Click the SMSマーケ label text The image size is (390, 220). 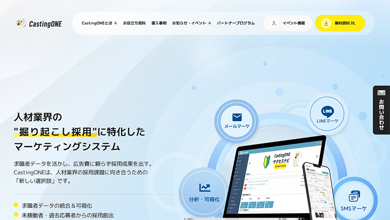tap(353, 209)
